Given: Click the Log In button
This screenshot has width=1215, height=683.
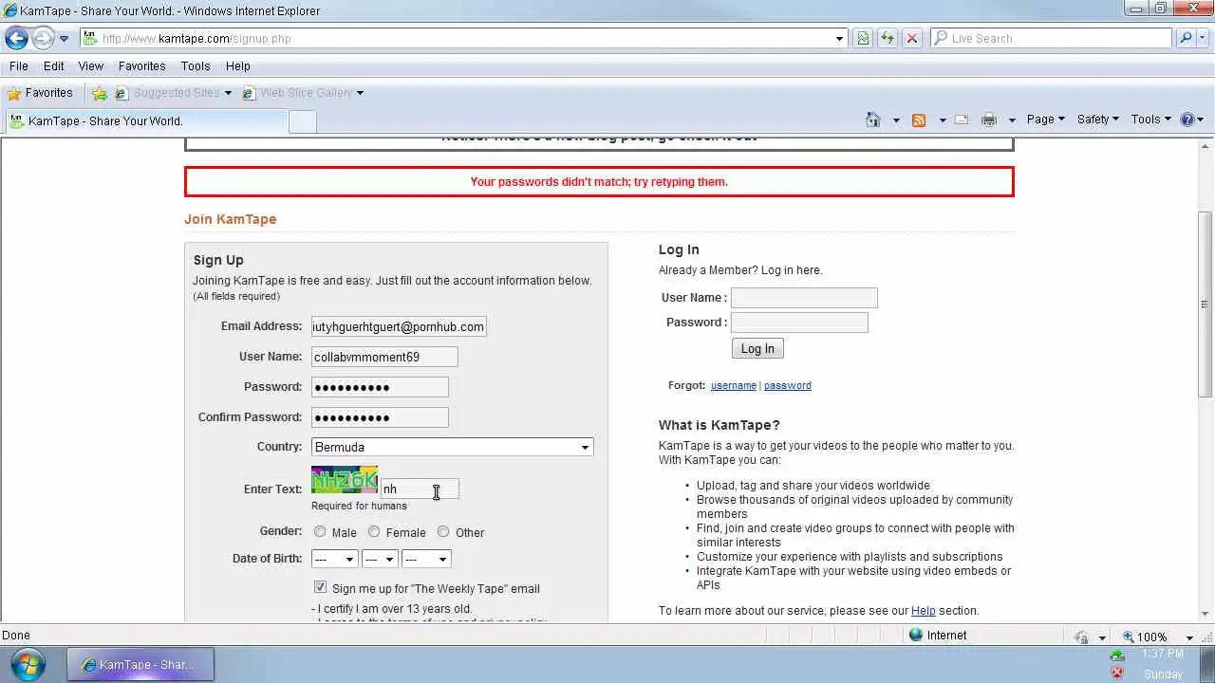Looking at the screenshot, I should [x=757, y=349].
